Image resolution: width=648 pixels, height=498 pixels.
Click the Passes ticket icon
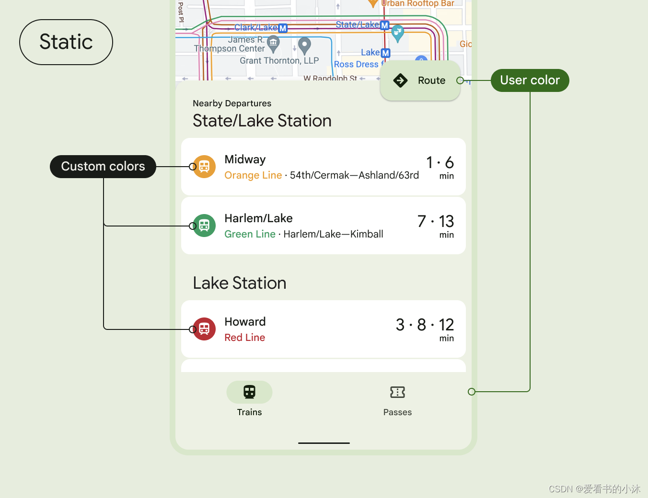(397, 392)
